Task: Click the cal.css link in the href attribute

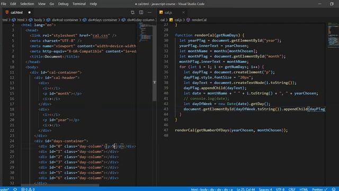Action: pos(100,36)
